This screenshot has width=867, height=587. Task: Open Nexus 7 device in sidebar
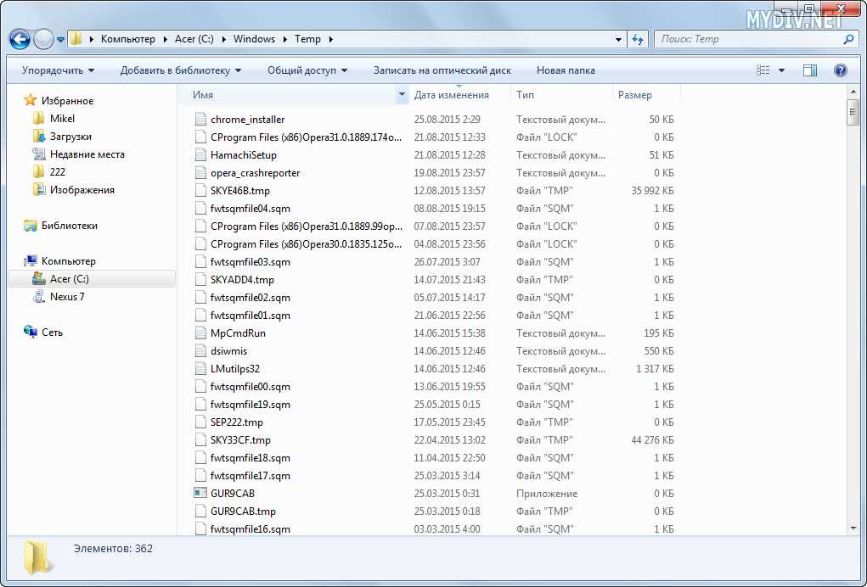[66, 297]
